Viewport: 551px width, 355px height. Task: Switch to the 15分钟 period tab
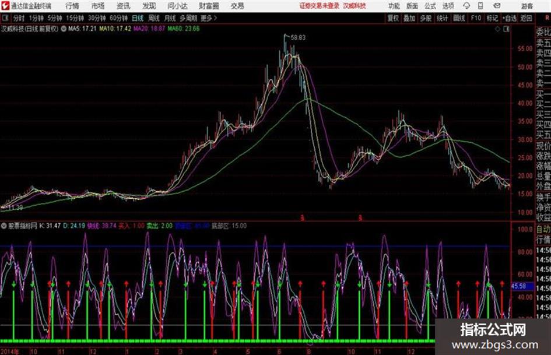coord(75,18)
